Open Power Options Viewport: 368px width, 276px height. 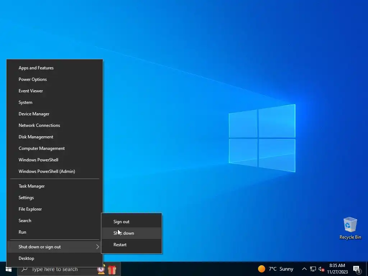55,79
